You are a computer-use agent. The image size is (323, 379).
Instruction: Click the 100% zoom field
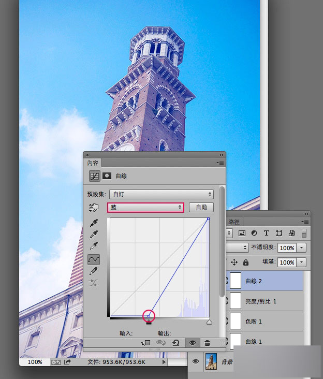[35, 362]
